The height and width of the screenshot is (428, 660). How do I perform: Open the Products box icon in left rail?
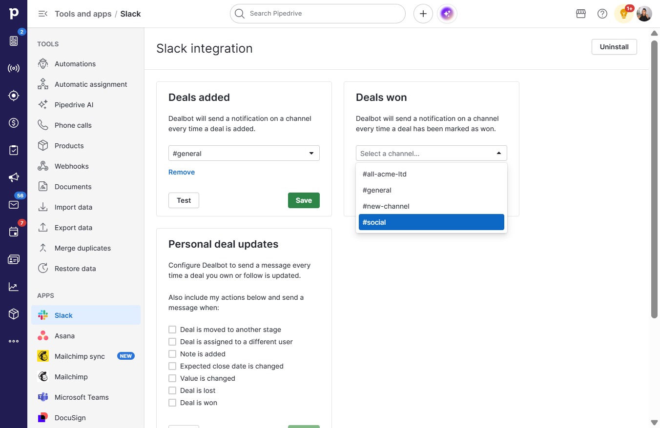point(14,314)
